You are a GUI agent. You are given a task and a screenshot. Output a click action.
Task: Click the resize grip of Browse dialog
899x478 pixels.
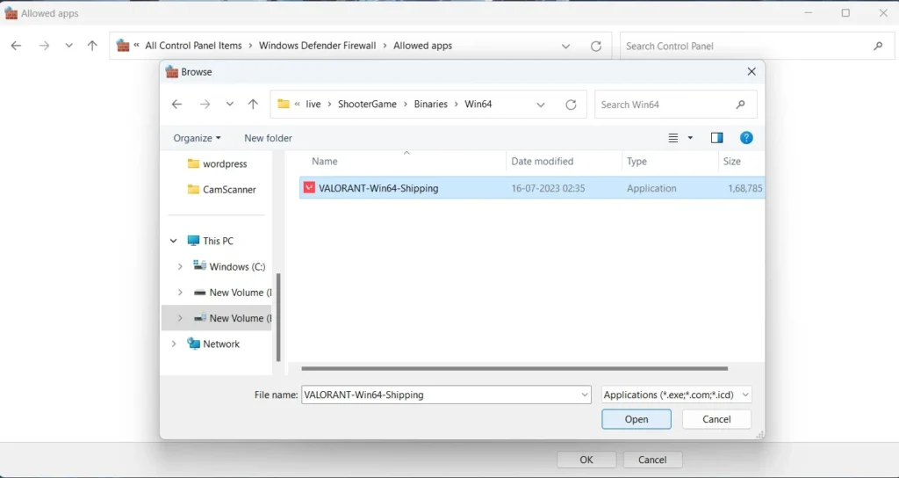(760, 436)
